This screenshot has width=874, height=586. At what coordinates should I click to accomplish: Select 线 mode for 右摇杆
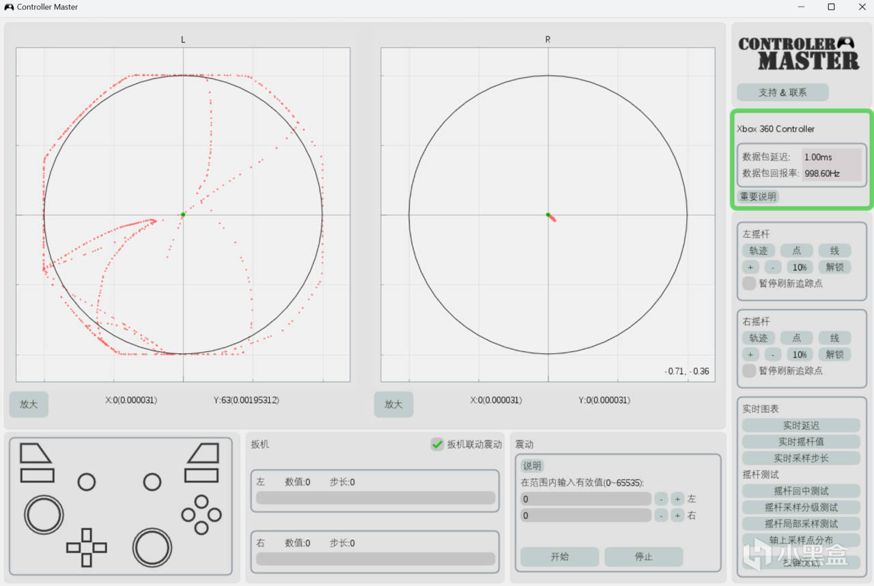tap(834, 338)
